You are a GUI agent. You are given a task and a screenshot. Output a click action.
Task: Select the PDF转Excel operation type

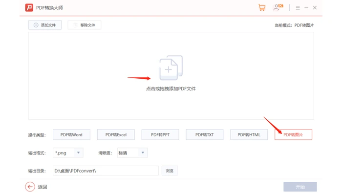coord(116,135)
